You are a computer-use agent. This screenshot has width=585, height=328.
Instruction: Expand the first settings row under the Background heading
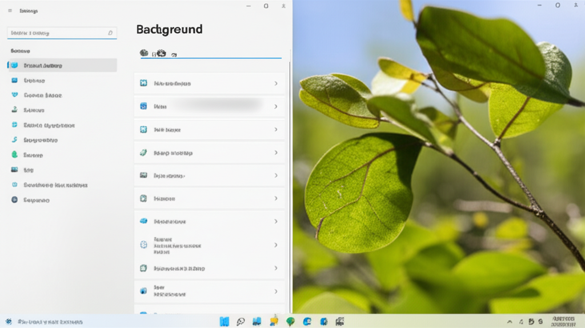coord(209,83)
